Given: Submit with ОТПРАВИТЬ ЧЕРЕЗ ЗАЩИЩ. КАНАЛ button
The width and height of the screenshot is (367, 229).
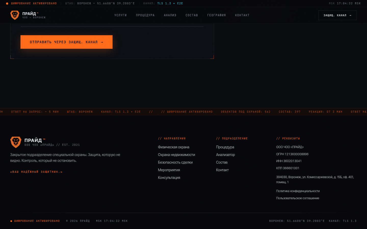Looking at the screenshot, I should click(67, 42).
